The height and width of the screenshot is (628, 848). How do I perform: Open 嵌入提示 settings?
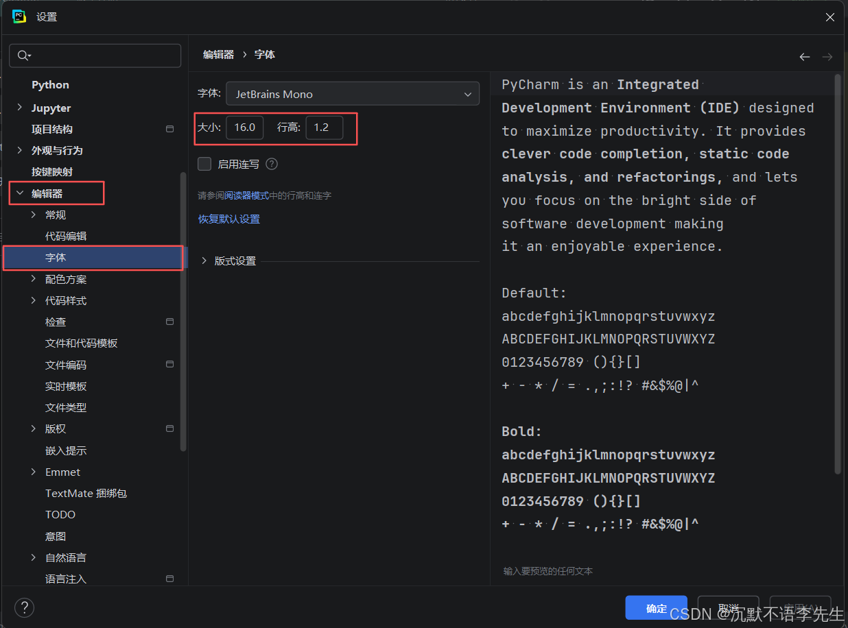(x=66, y=450)
